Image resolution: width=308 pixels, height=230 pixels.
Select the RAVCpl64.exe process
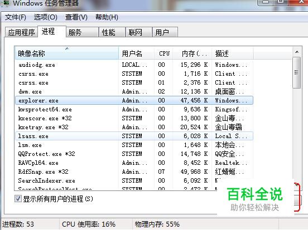tap(134, 163)
